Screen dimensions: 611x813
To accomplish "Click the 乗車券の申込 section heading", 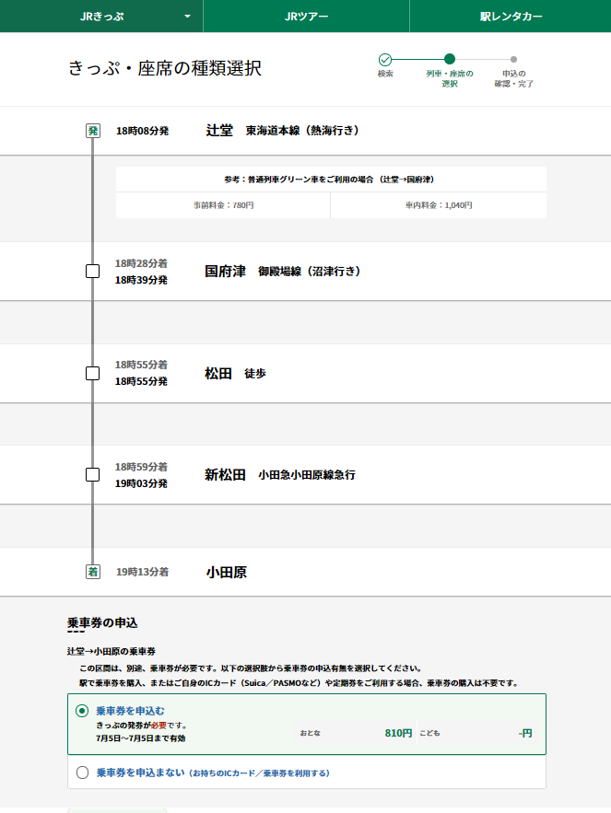I will pos(102,622).
